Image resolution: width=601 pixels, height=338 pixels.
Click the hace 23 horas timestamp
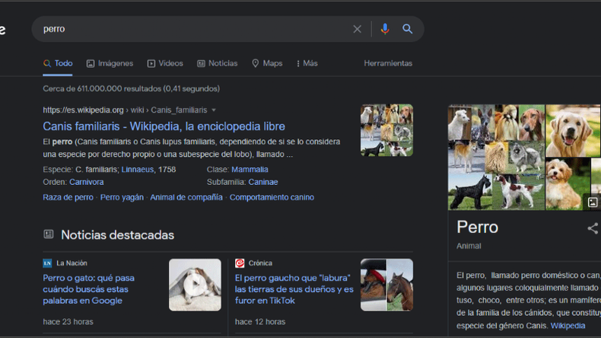[68, 322]
